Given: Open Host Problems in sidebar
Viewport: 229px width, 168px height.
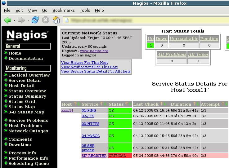Looking at the screenshot, I should [x=25, y=126].
